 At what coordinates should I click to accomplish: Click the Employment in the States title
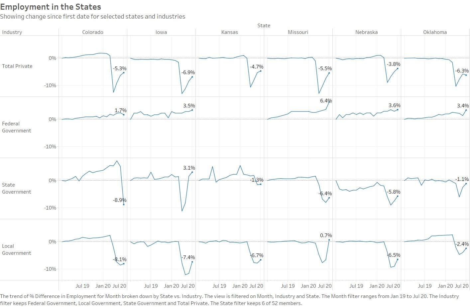tap(51, 7)
